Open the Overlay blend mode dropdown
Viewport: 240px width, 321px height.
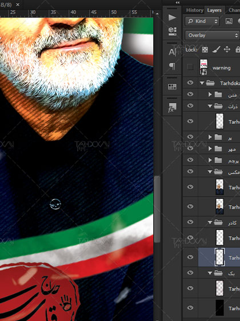click(213, 35)
